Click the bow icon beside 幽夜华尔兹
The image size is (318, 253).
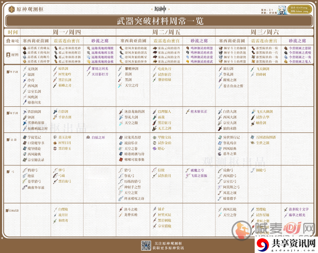tap(24, 187)
